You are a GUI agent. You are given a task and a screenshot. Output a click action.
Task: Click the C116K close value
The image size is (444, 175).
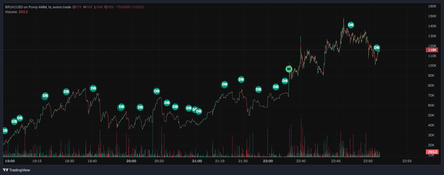pyautogui.click(x=110, y=7)
